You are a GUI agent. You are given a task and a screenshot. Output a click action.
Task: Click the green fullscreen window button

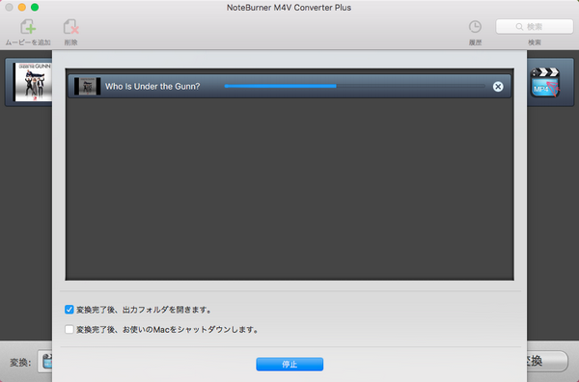click(35, 8)
